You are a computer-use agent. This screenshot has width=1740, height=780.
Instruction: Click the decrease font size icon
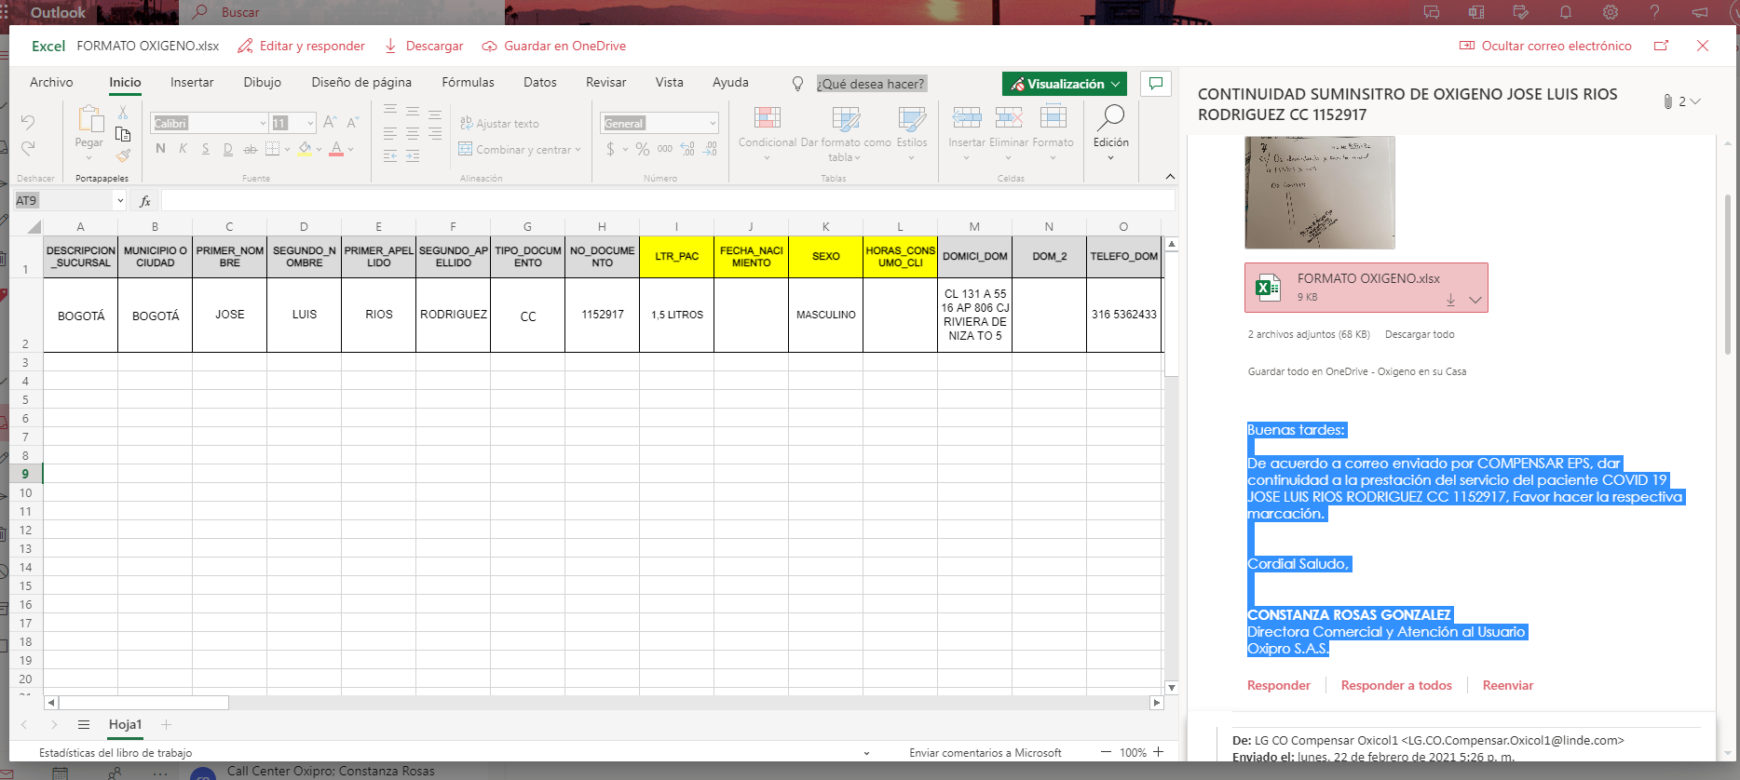coord(353,122)
